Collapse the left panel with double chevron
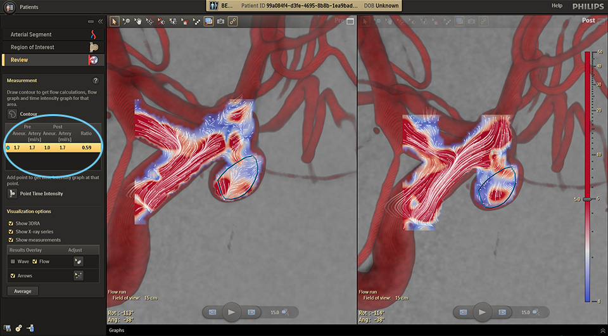 tap(99, 22)
